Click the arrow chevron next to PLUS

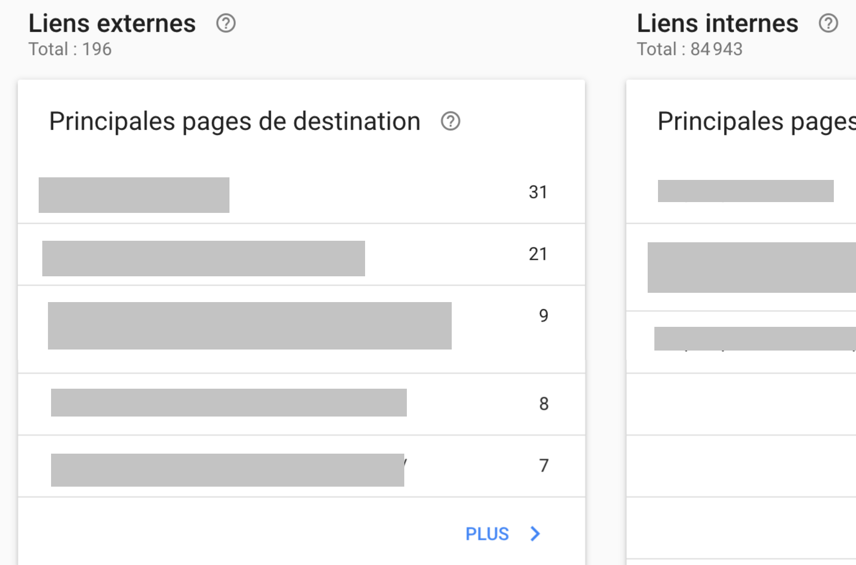535,534
